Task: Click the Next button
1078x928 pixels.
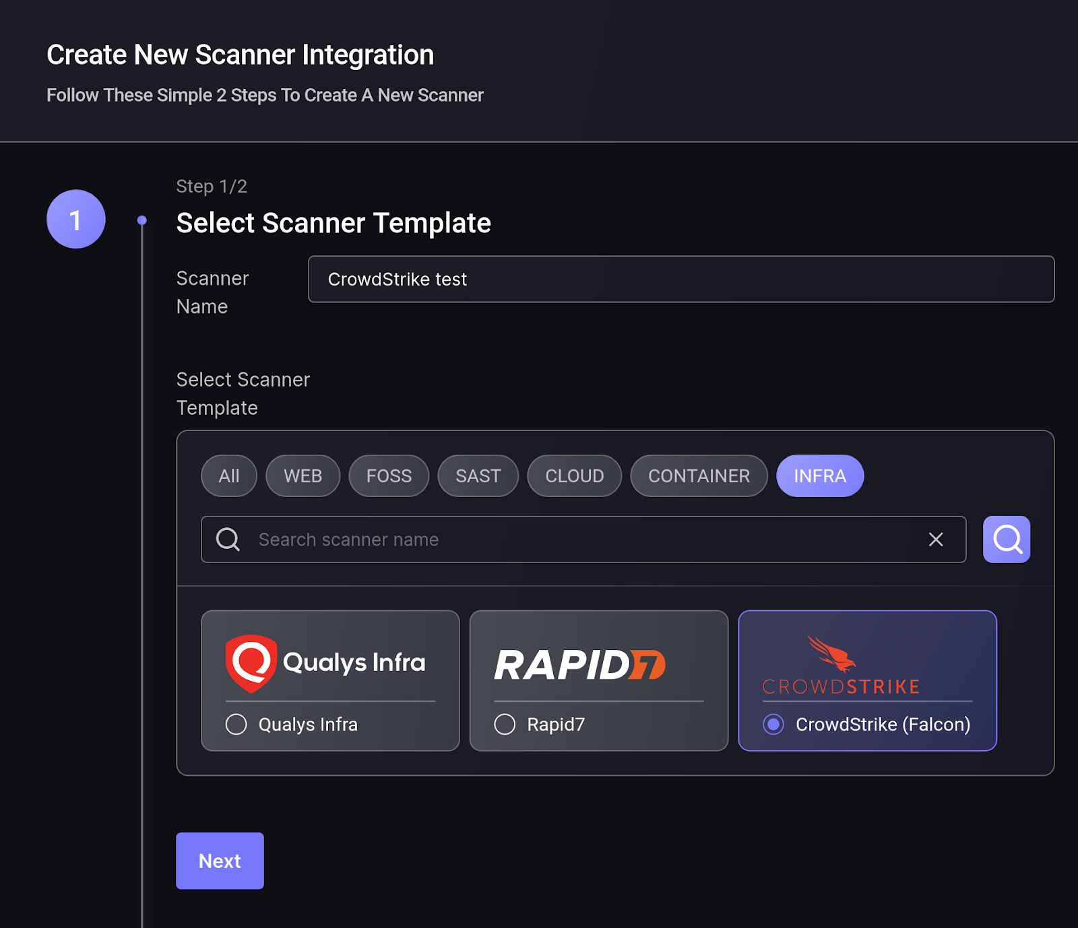Action: pyautogui.click(x=220, y=861)
